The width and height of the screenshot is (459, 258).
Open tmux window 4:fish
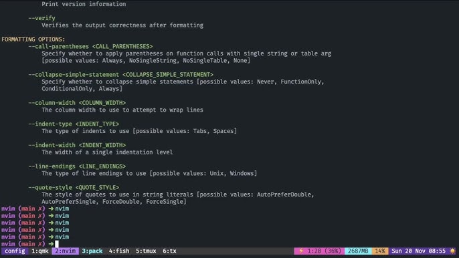tap(119, 251)
